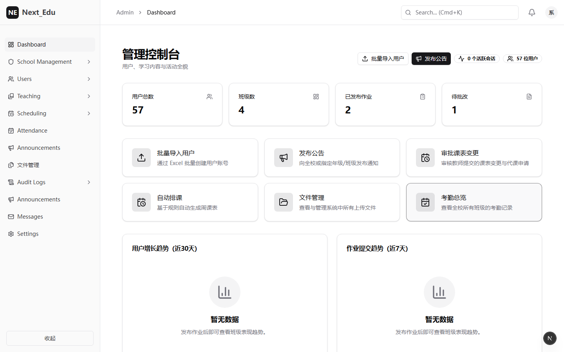This screenshot has width=564, height=352.
Task: Click the 待批改 value 1
Action: coord(454,110)
